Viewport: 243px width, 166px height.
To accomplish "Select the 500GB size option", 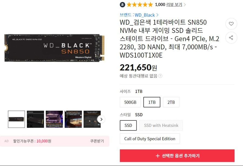I will pos(130,102).
